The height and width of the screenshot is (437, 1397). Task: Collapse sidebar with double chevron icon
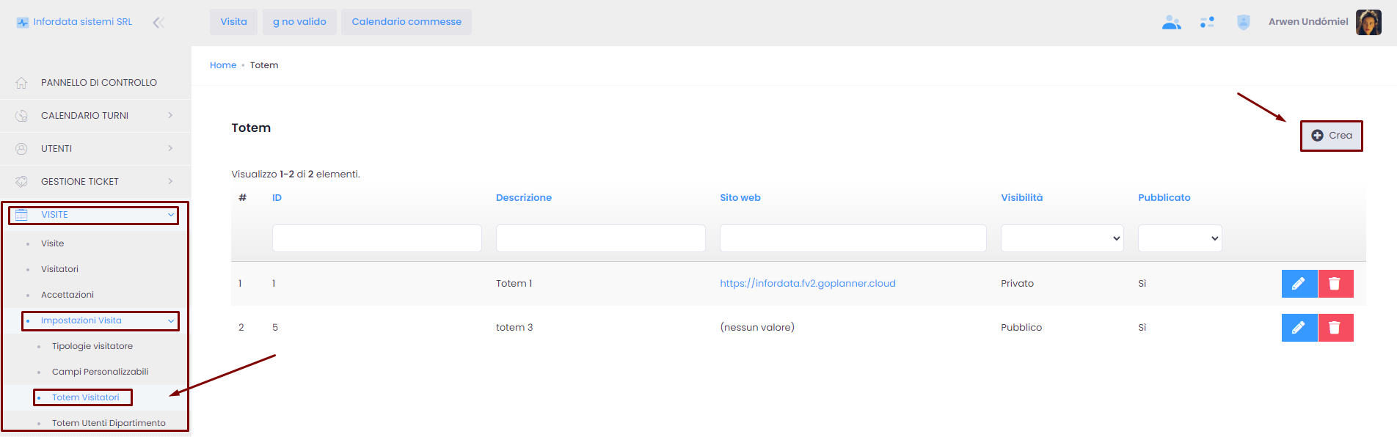158,23
